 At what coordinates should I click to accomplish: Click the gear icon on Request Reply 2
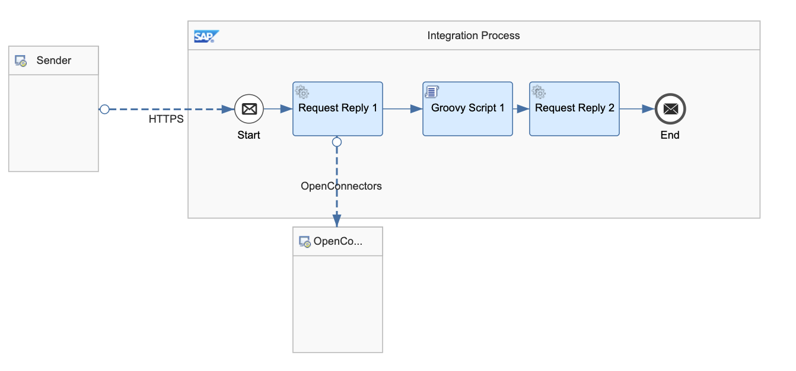[x=539, y=92]
